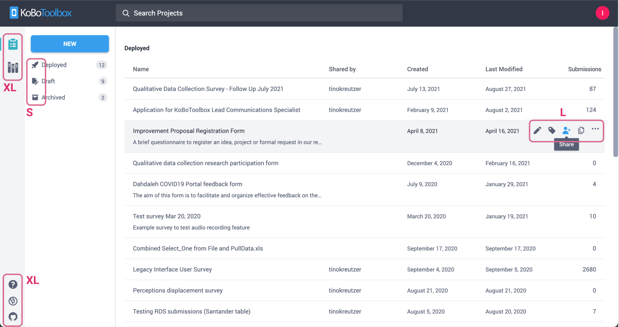This screenshot has width=619, height=327.
Task: Open the account avatar menu
Action: click(603, 13)
